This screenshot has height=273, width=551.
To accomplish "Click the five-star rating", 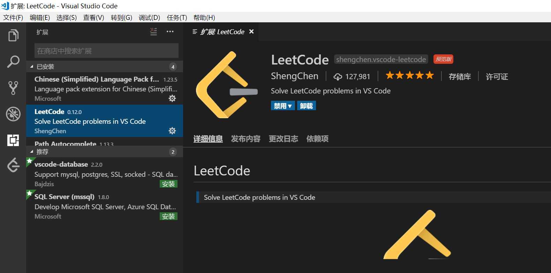I will 410,75.
